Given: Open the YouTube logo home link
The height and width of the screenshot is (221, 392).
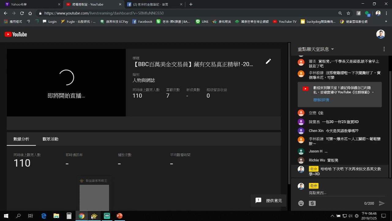Looking at the screenshot, I should click(16, 34).
